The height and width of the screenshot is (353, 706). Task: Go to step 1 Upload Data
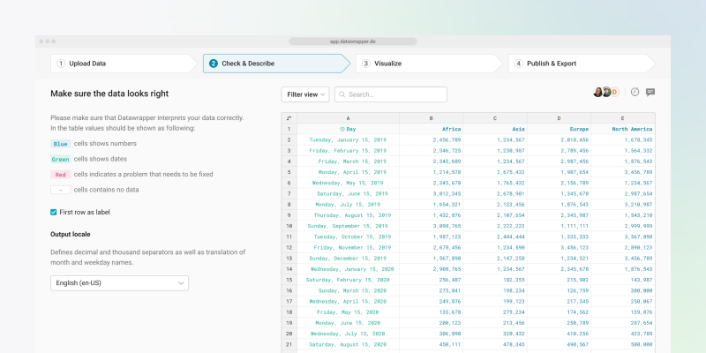click(x=124, y=64)
